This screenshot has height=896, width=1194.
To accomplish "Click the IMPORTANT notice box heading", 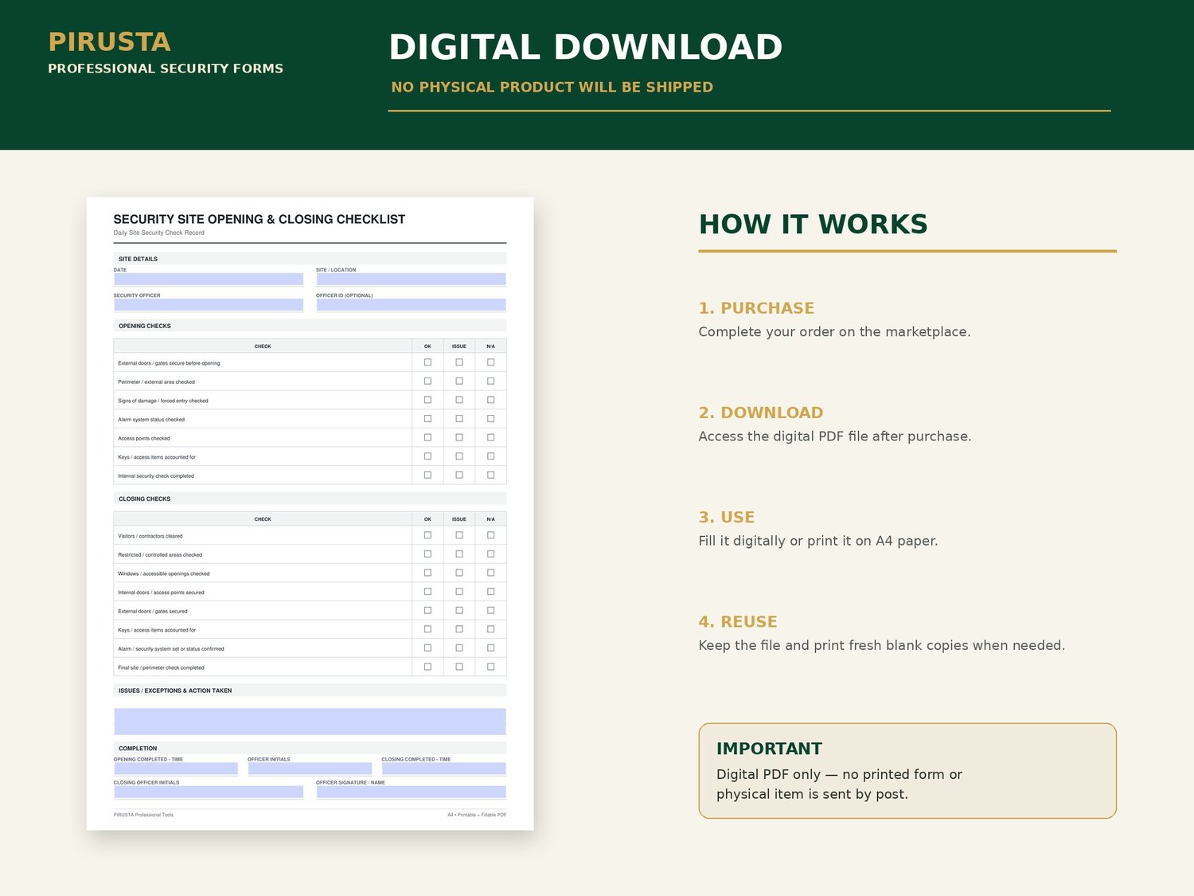I will pos(769,749).
